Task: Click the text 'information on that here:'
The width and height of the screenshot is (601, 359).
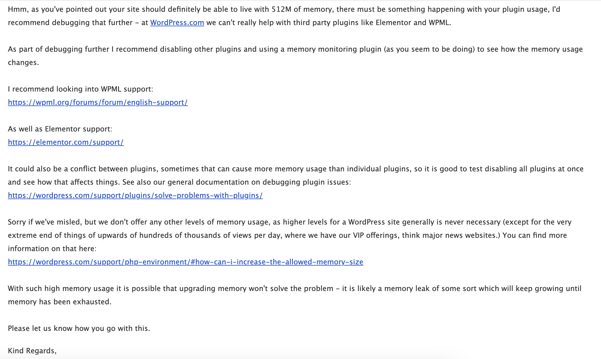Action: coord(52,249)
